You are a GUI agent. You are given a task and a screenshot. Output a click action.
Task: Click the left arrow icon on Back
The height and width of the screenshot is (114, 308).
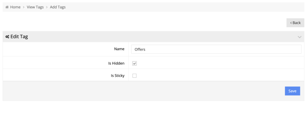click(291, 23)
